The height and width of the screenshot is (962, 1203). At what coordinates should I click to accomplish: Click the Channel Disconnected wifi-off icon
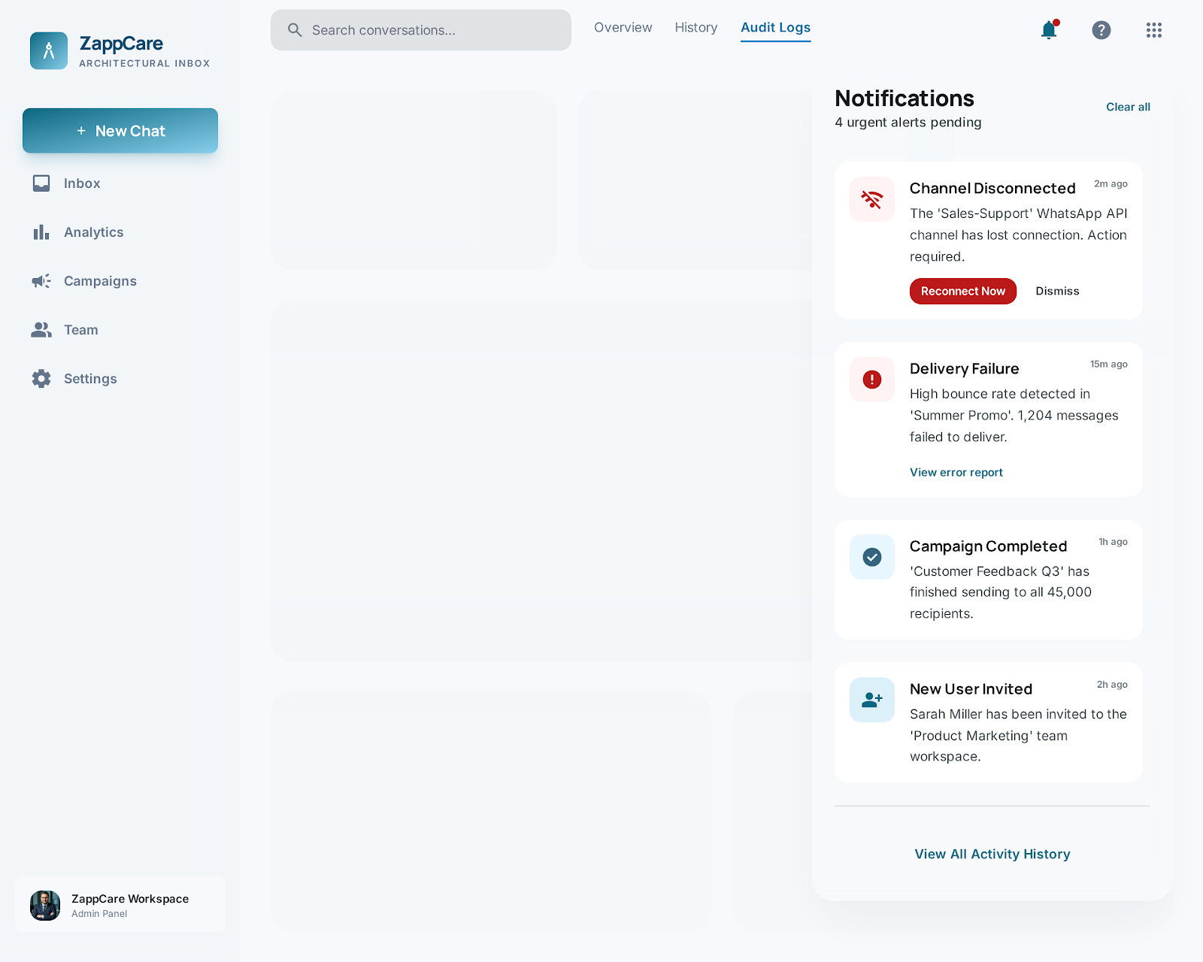[x=872, y=199]
